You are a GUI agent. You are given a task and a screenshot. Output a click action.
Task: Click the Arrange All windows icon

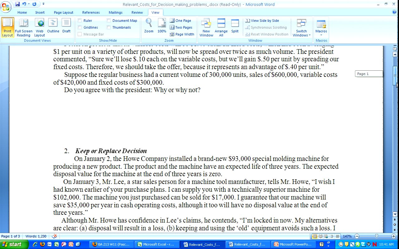[x=221, y=27]
